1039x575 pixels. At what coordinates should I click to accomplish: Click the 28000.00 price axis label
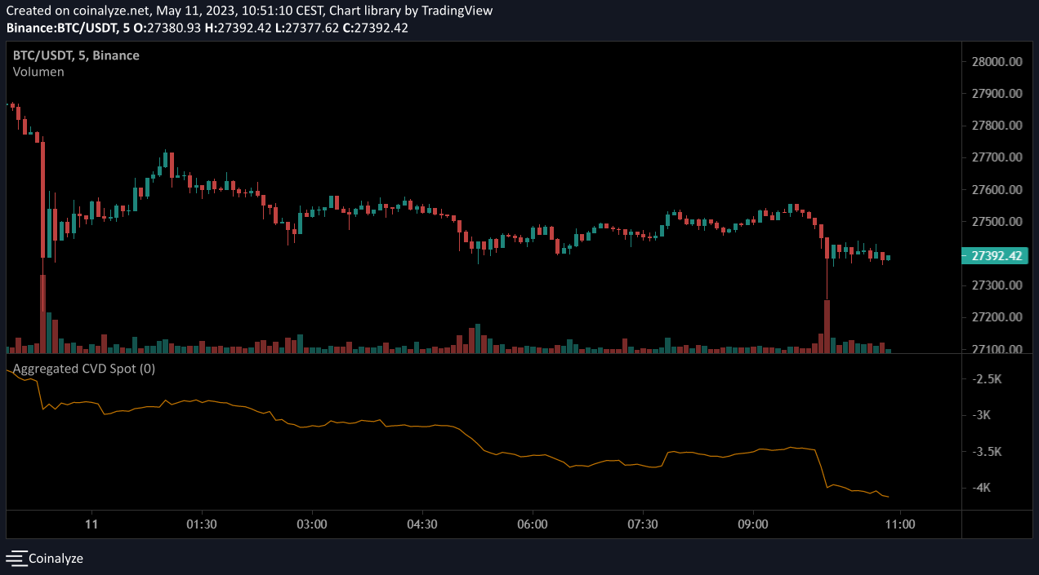pos(996,62)
